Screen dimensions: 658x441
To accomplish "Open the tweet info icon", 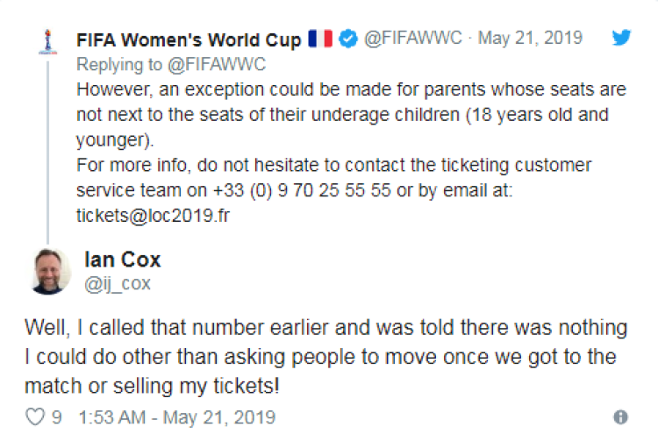I will click(x=620, y=417).
